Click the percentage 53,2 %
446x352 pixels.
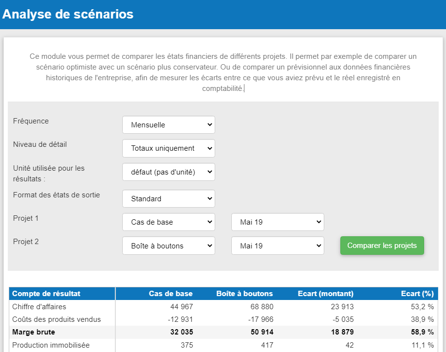[x=423, y=307]
